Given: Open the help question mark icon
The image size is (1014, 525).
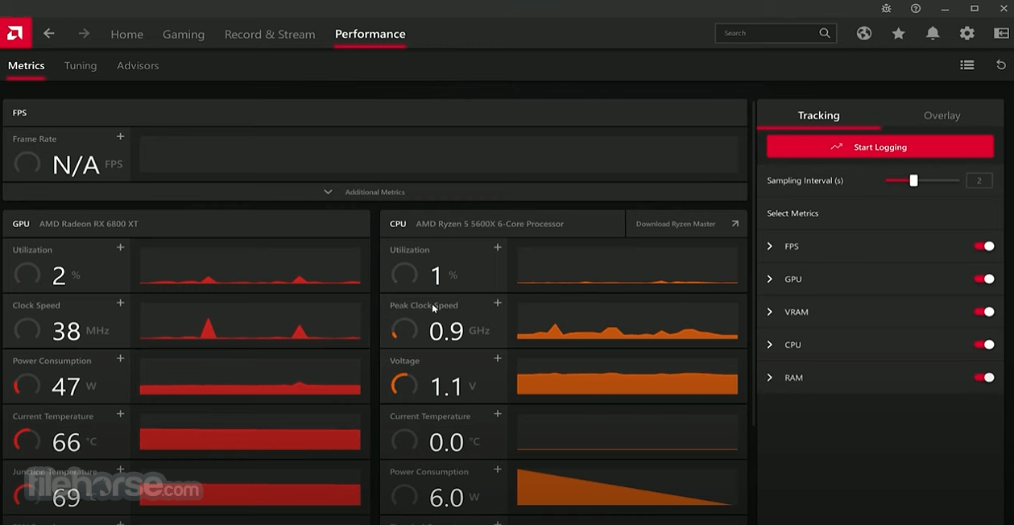Looking at the screenshot, I should click(x=916, y=8).
